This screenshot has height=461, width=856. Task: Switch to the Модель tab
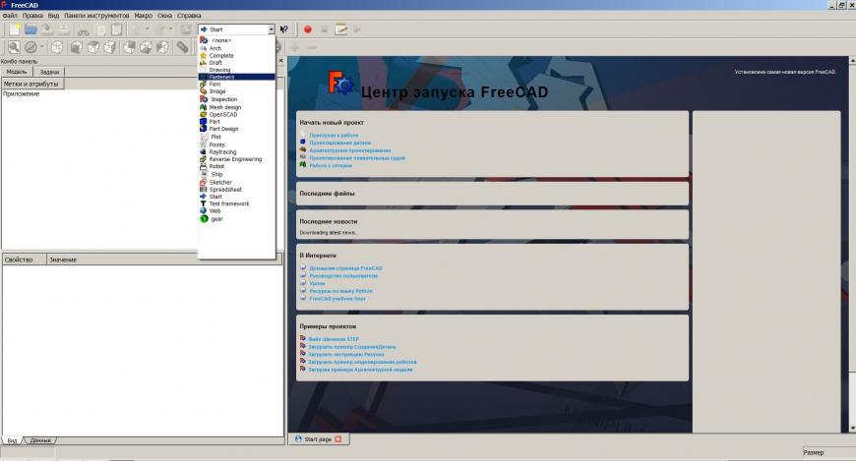[x=17, y=72]
